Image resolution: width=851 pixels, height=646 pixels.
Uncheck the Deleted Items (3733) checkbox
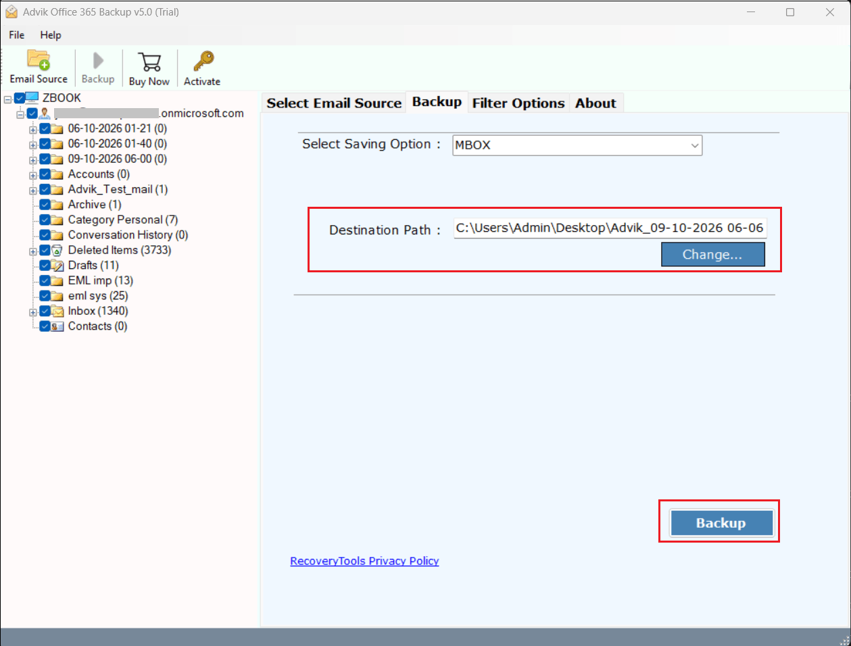[x=45, y=251]
